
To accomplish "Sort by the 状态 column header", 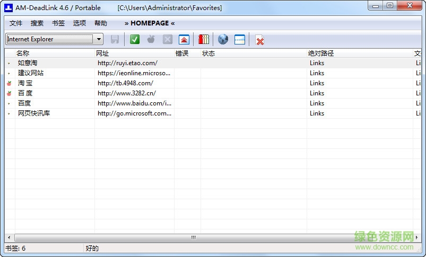I will (x=254, y=53).
